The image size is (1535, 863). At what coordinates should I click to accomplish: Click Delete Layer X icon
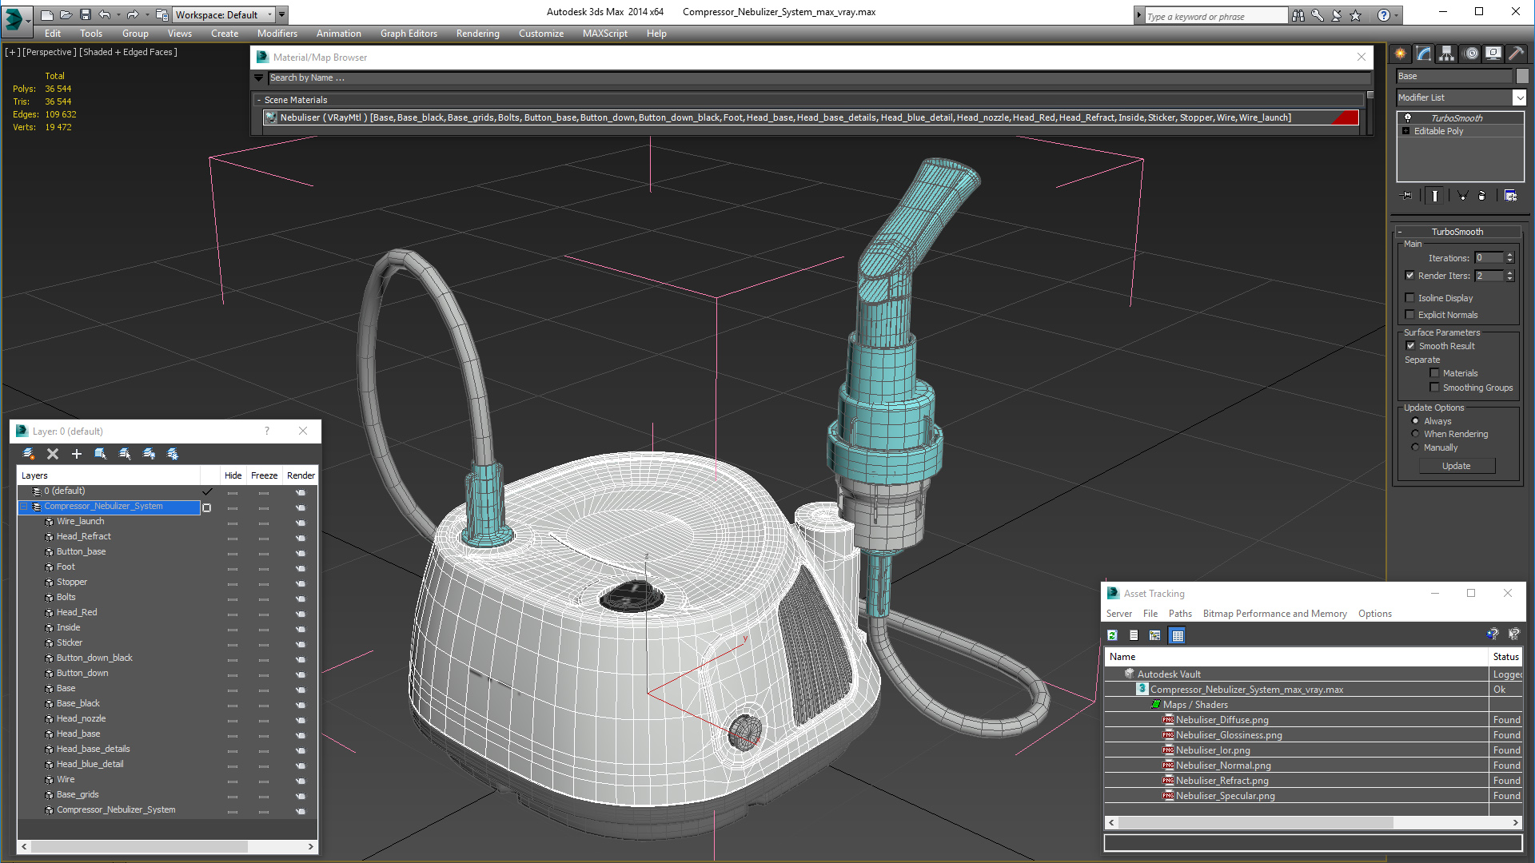[x=53, y=454]
